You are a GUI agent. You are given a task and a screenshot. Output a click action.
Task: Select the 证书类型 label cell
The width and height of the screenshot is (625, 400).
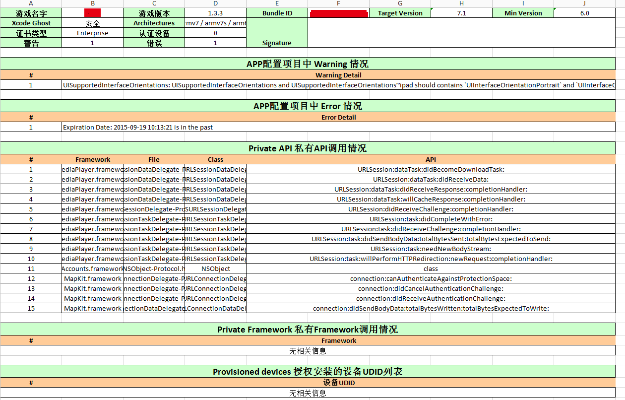(31, 33)
